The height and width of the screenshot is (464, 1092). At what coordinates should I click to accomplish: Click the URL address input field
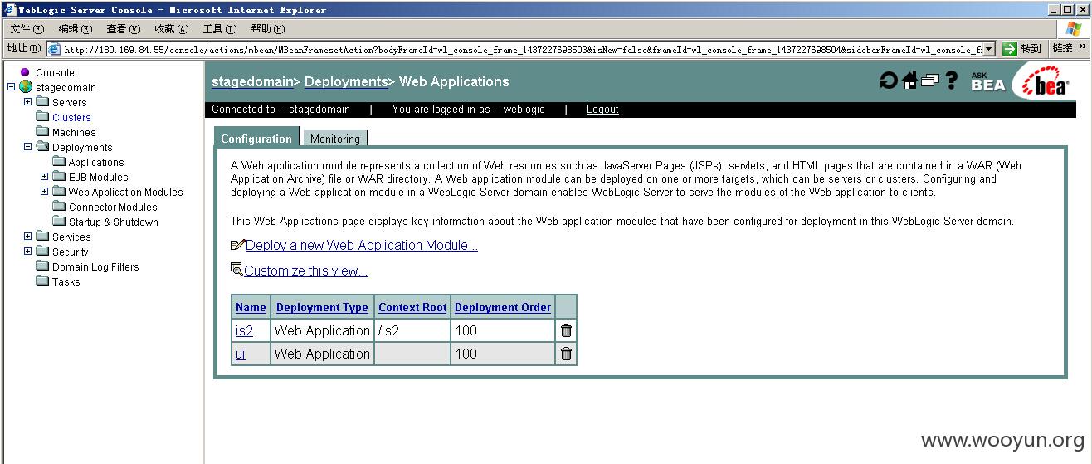522,49
